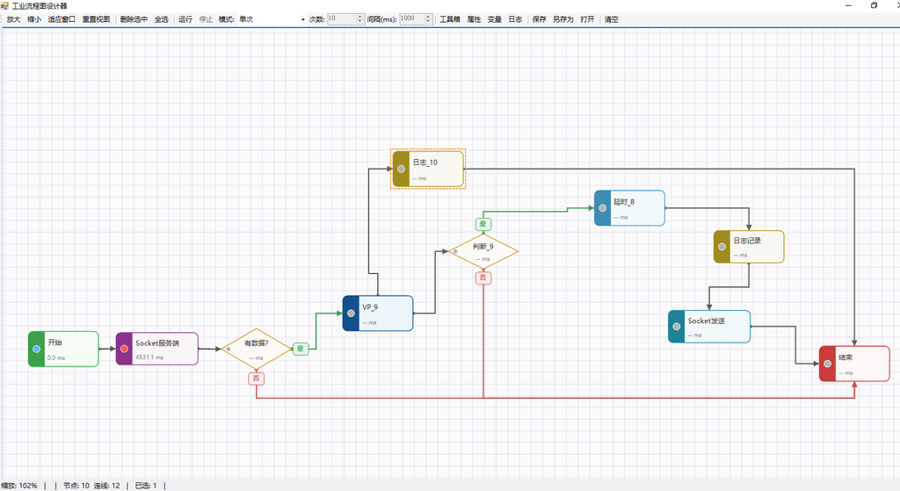This screenshot has width=900, height=491.
Task: Open the 属性 properties panel
Action: pos(474,19)
